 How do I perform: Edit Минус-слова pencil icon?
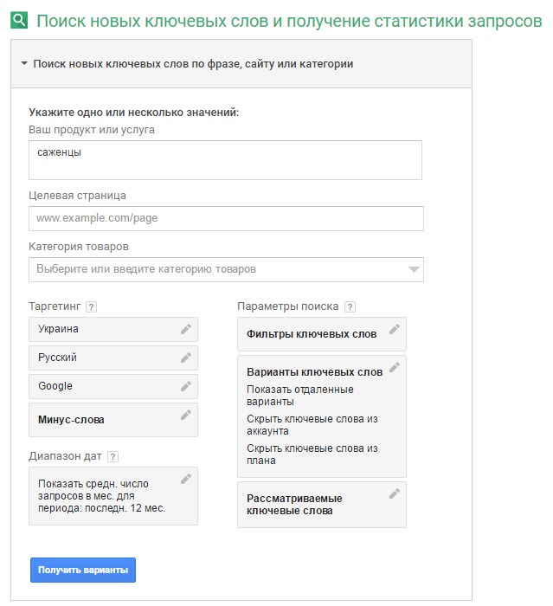click(x=186, y=415)
